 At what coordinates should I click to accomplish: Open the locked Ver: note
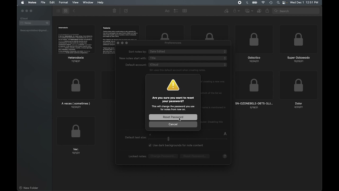[76, 131]
